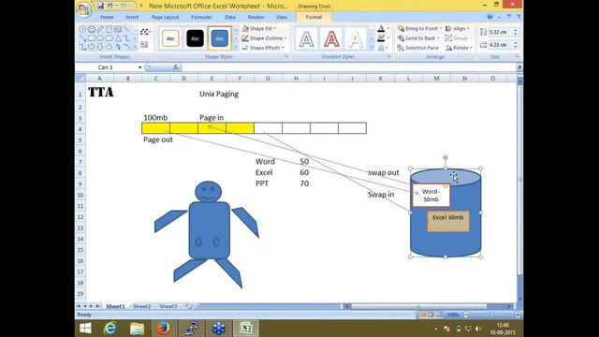Viewport: 599px width, 337px height.
Task: Open the Office Button menu
Action: tap(83, 9)
